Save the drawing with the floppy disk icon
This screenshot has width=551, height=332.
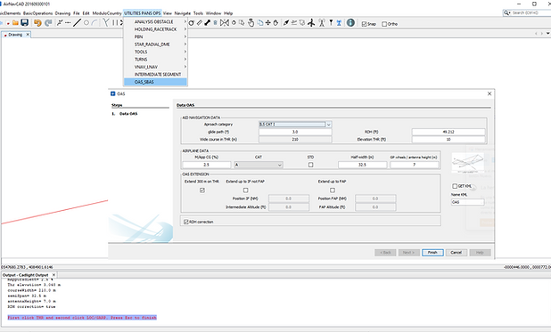pyautogui.click(x=24, y=23)
